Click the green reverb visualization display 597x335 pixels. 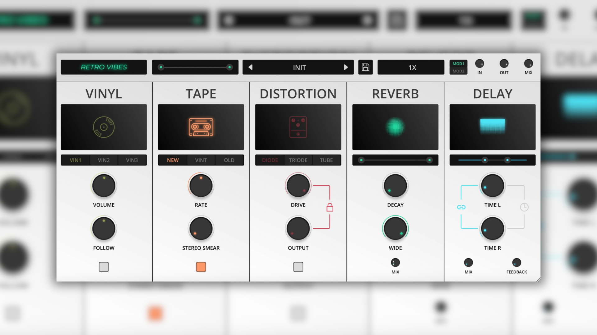coord(395,127)
